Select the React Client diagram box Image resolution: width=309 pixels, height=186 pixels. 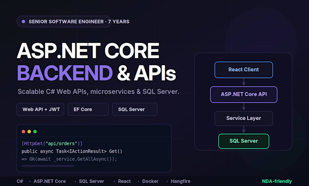click(x=244, y=70)
